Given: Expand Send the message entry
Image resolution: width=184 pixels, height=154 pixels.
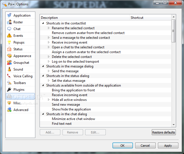Looking at the screenshot, I should (x=49, y=71).
